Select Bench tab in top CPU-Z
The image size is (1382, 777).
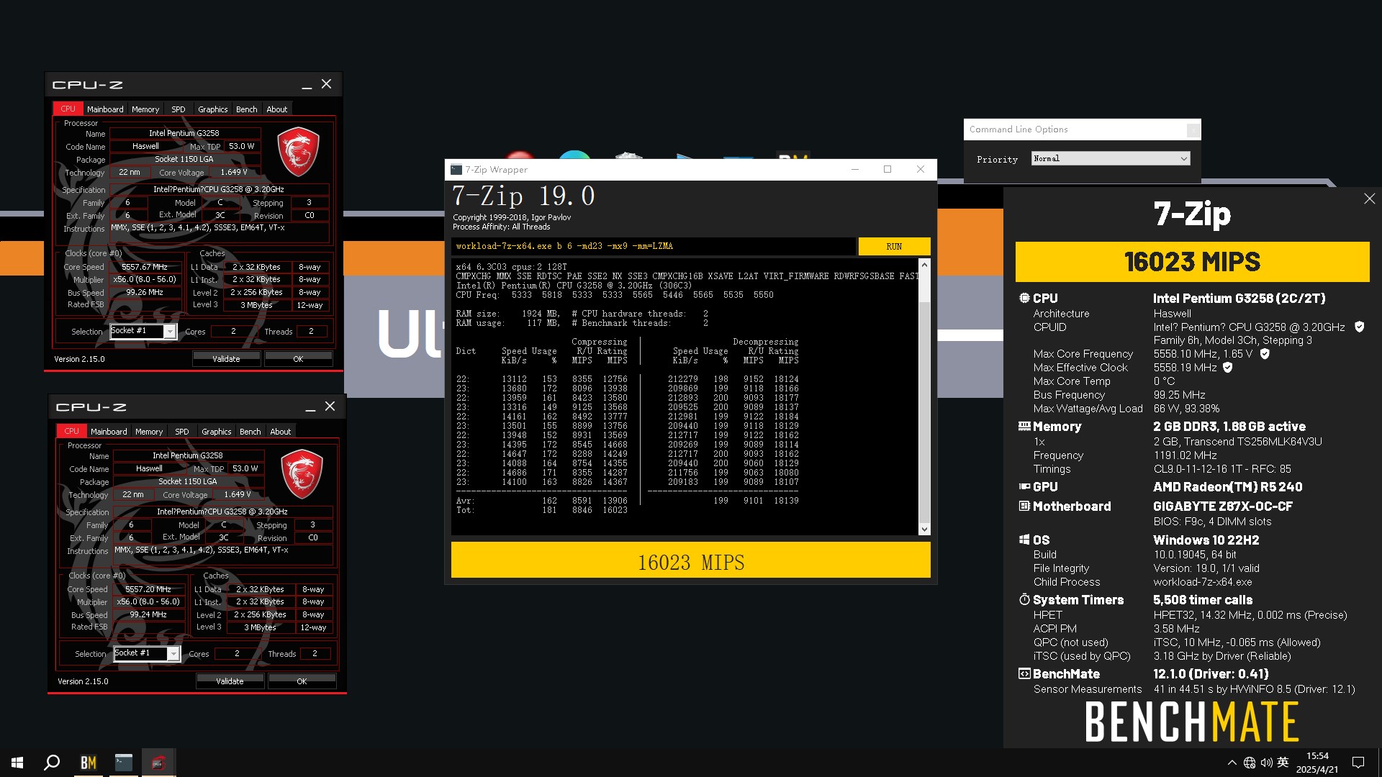pyautogui.click(x=246, y=109)
